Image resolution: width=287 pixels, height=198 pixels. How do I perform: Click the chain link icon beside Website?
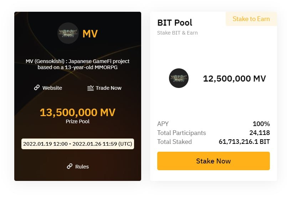(x=37, y=88)
